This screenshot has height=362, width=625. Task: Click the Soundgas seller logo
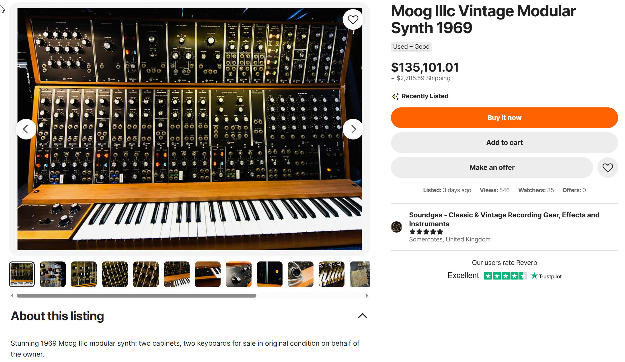point(396,227)
